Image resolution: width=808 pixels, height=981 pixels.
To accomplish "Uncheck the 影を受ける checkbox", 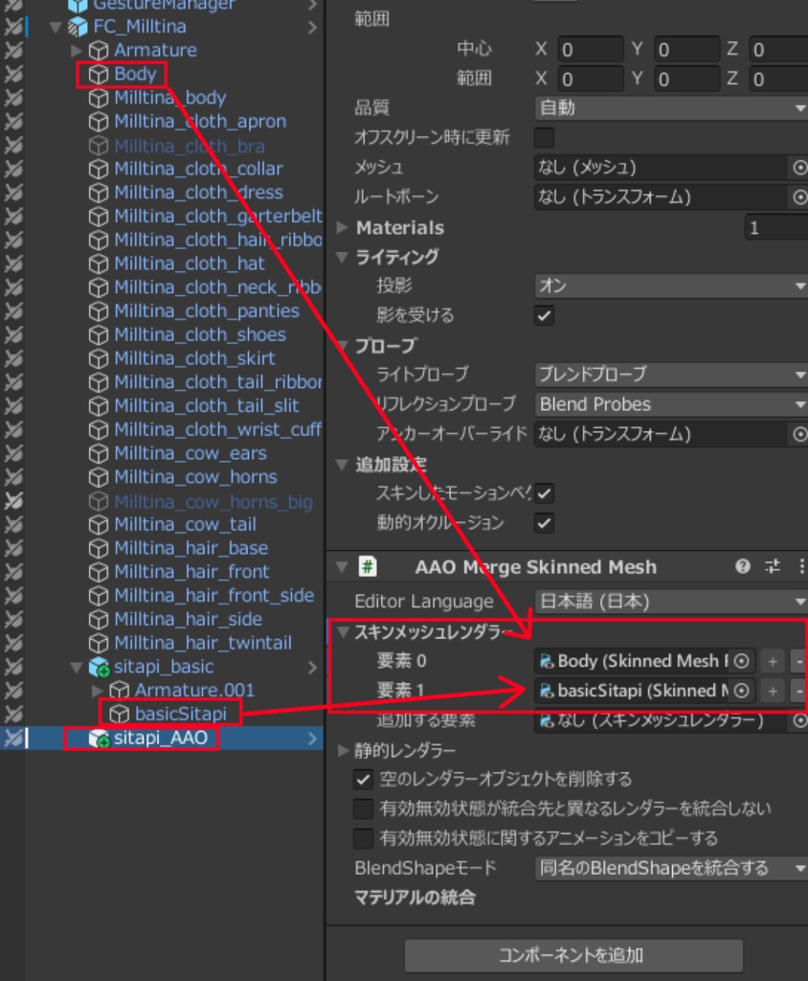I will click(x=545, y=315).
